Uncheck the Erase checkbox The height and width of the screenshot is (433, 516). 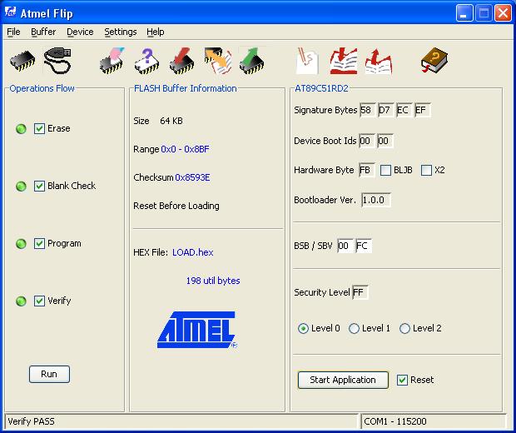(39, 128)
